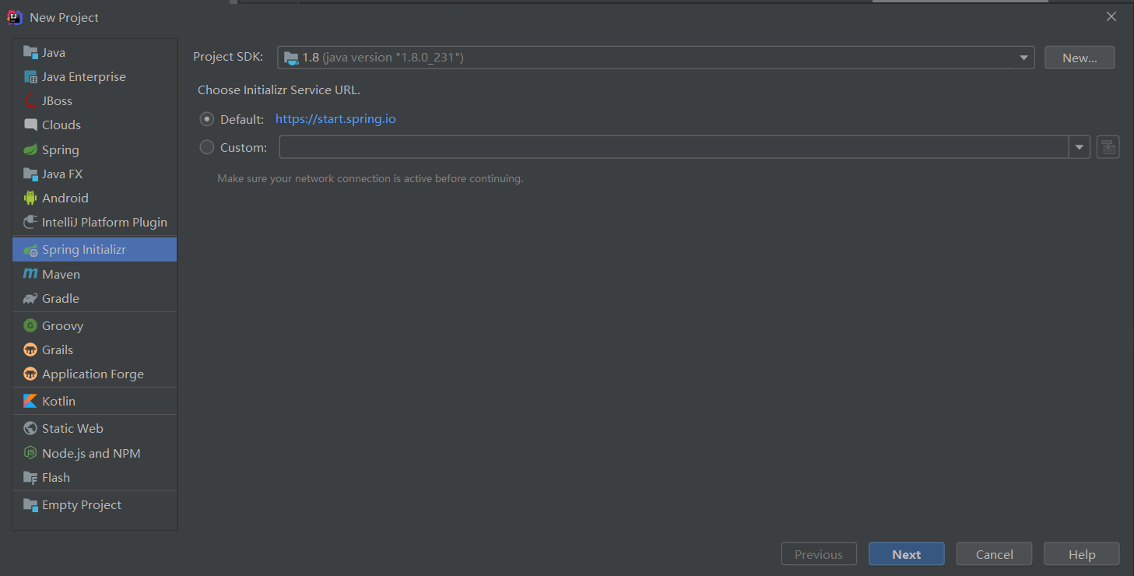Click the IntelliJ Platform Plugin label
This screenshot has width=1134, height=576.
[104, 222]
